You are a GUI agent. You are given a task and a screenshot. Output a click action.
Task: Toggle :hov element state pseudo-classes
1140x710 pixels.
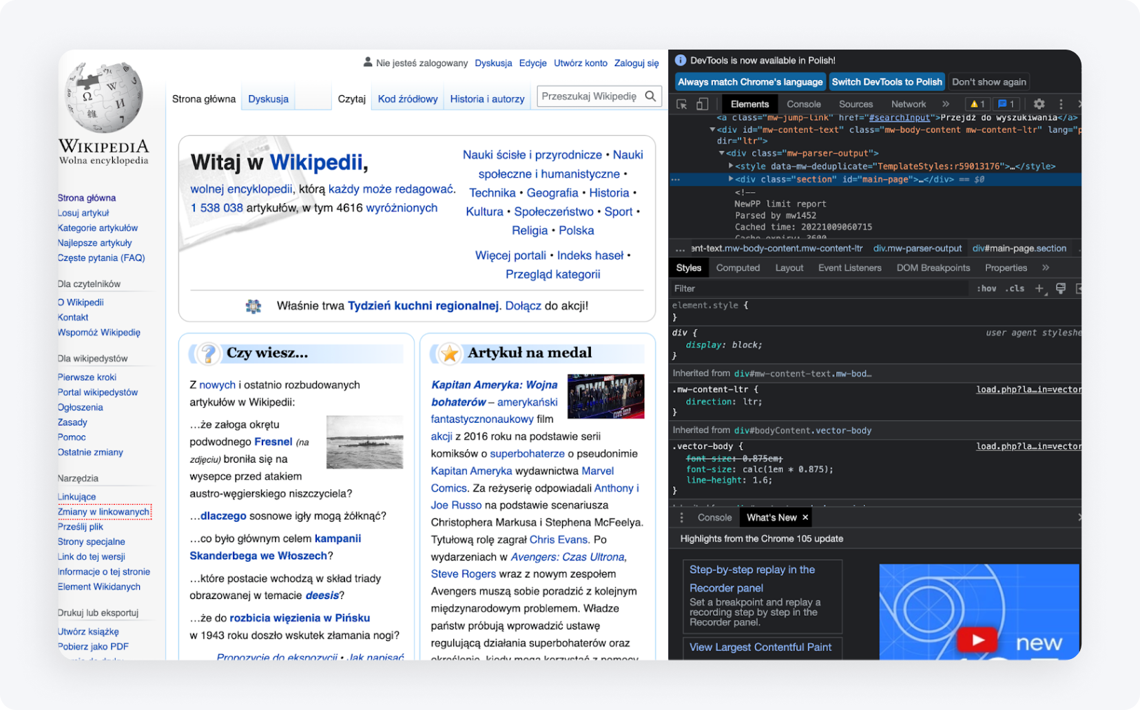986,288
